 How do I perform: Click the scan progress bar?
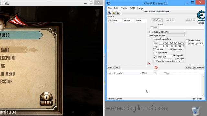[159, 14]
